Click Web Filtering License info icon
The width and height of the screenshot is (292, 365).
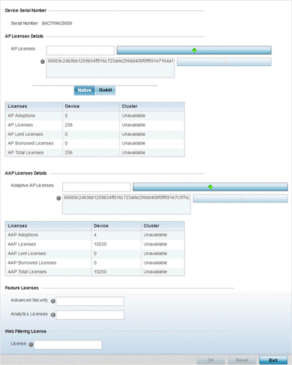coord(31,344)
